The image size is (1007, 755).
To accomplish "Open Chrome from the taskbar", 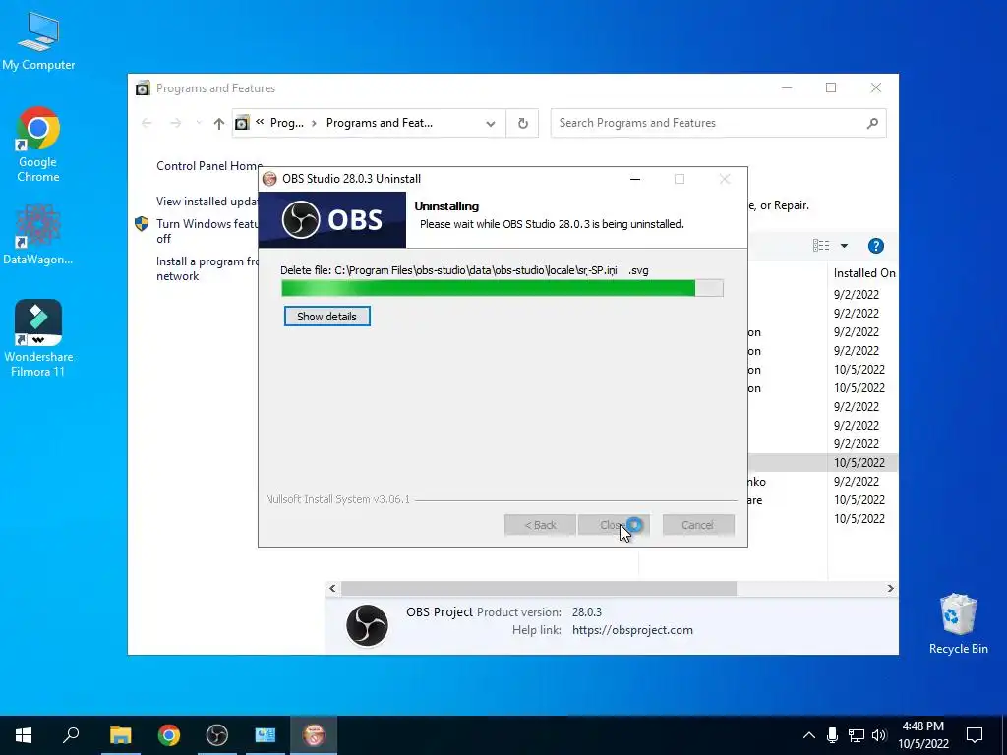I will coord(169,735).
